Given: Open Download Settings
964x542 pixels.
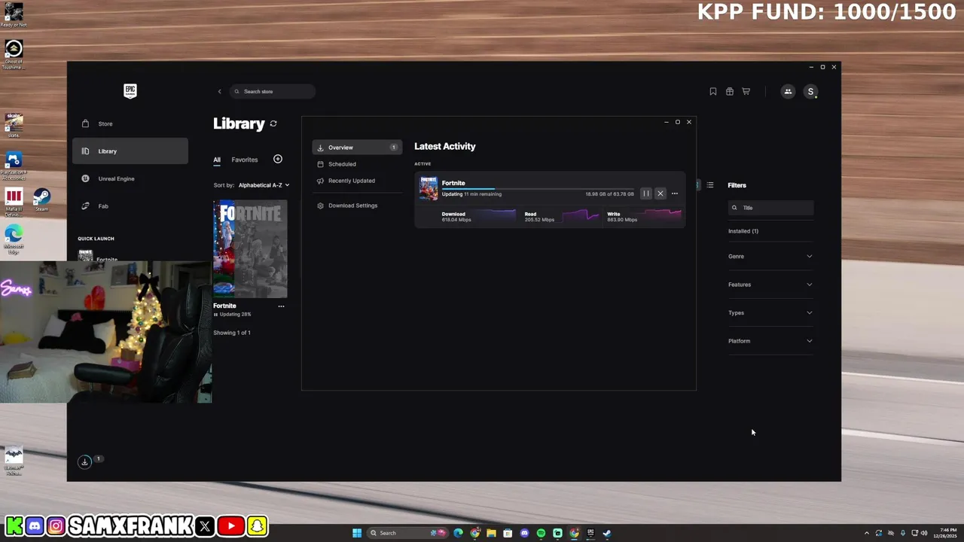Looking at the screenshot, I should 357,206.
